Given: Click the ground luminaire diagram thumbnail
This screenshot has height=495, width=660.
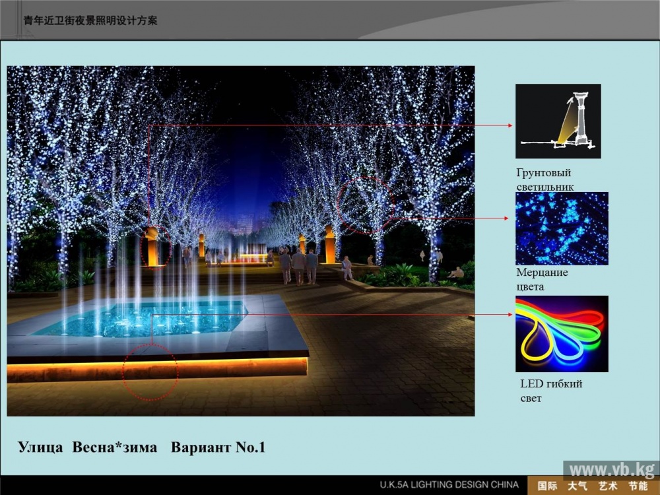Looking at the screenshot, I should [x=558, y=121].
